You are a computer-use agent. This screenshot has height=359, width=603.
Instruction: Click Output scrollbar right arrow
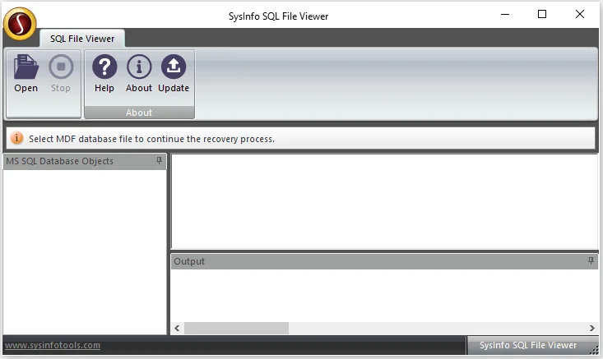591,328
